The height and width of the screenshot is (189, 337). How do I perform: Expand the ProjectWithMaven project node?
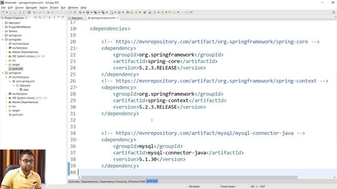tap(3, 27)
